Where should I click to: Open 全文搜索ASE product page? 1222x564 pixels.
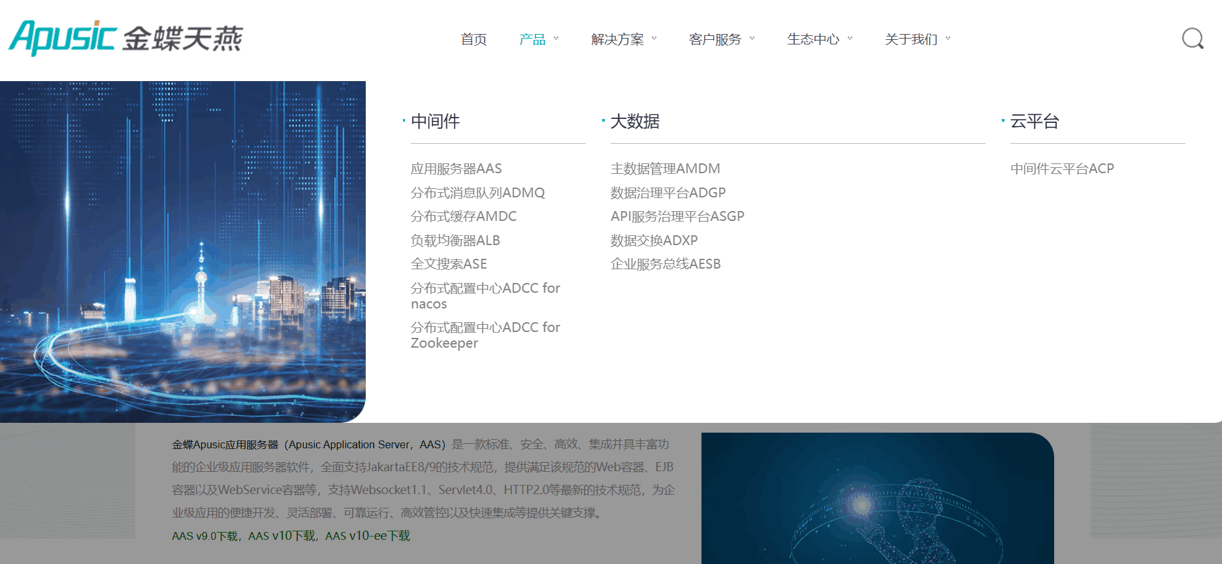click(x=449, y=264)
